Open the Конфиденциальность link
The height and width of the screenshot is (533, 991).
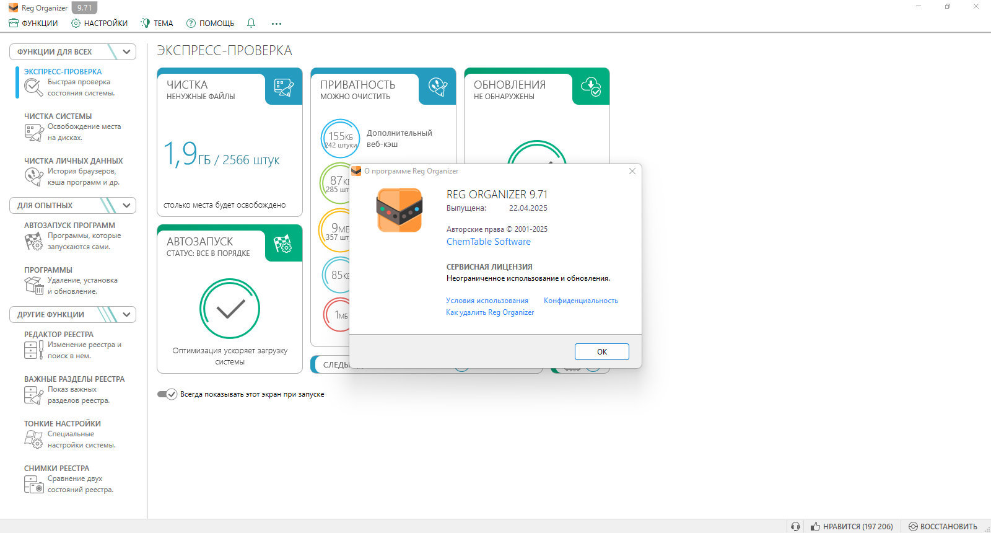(x=581, y=301)
